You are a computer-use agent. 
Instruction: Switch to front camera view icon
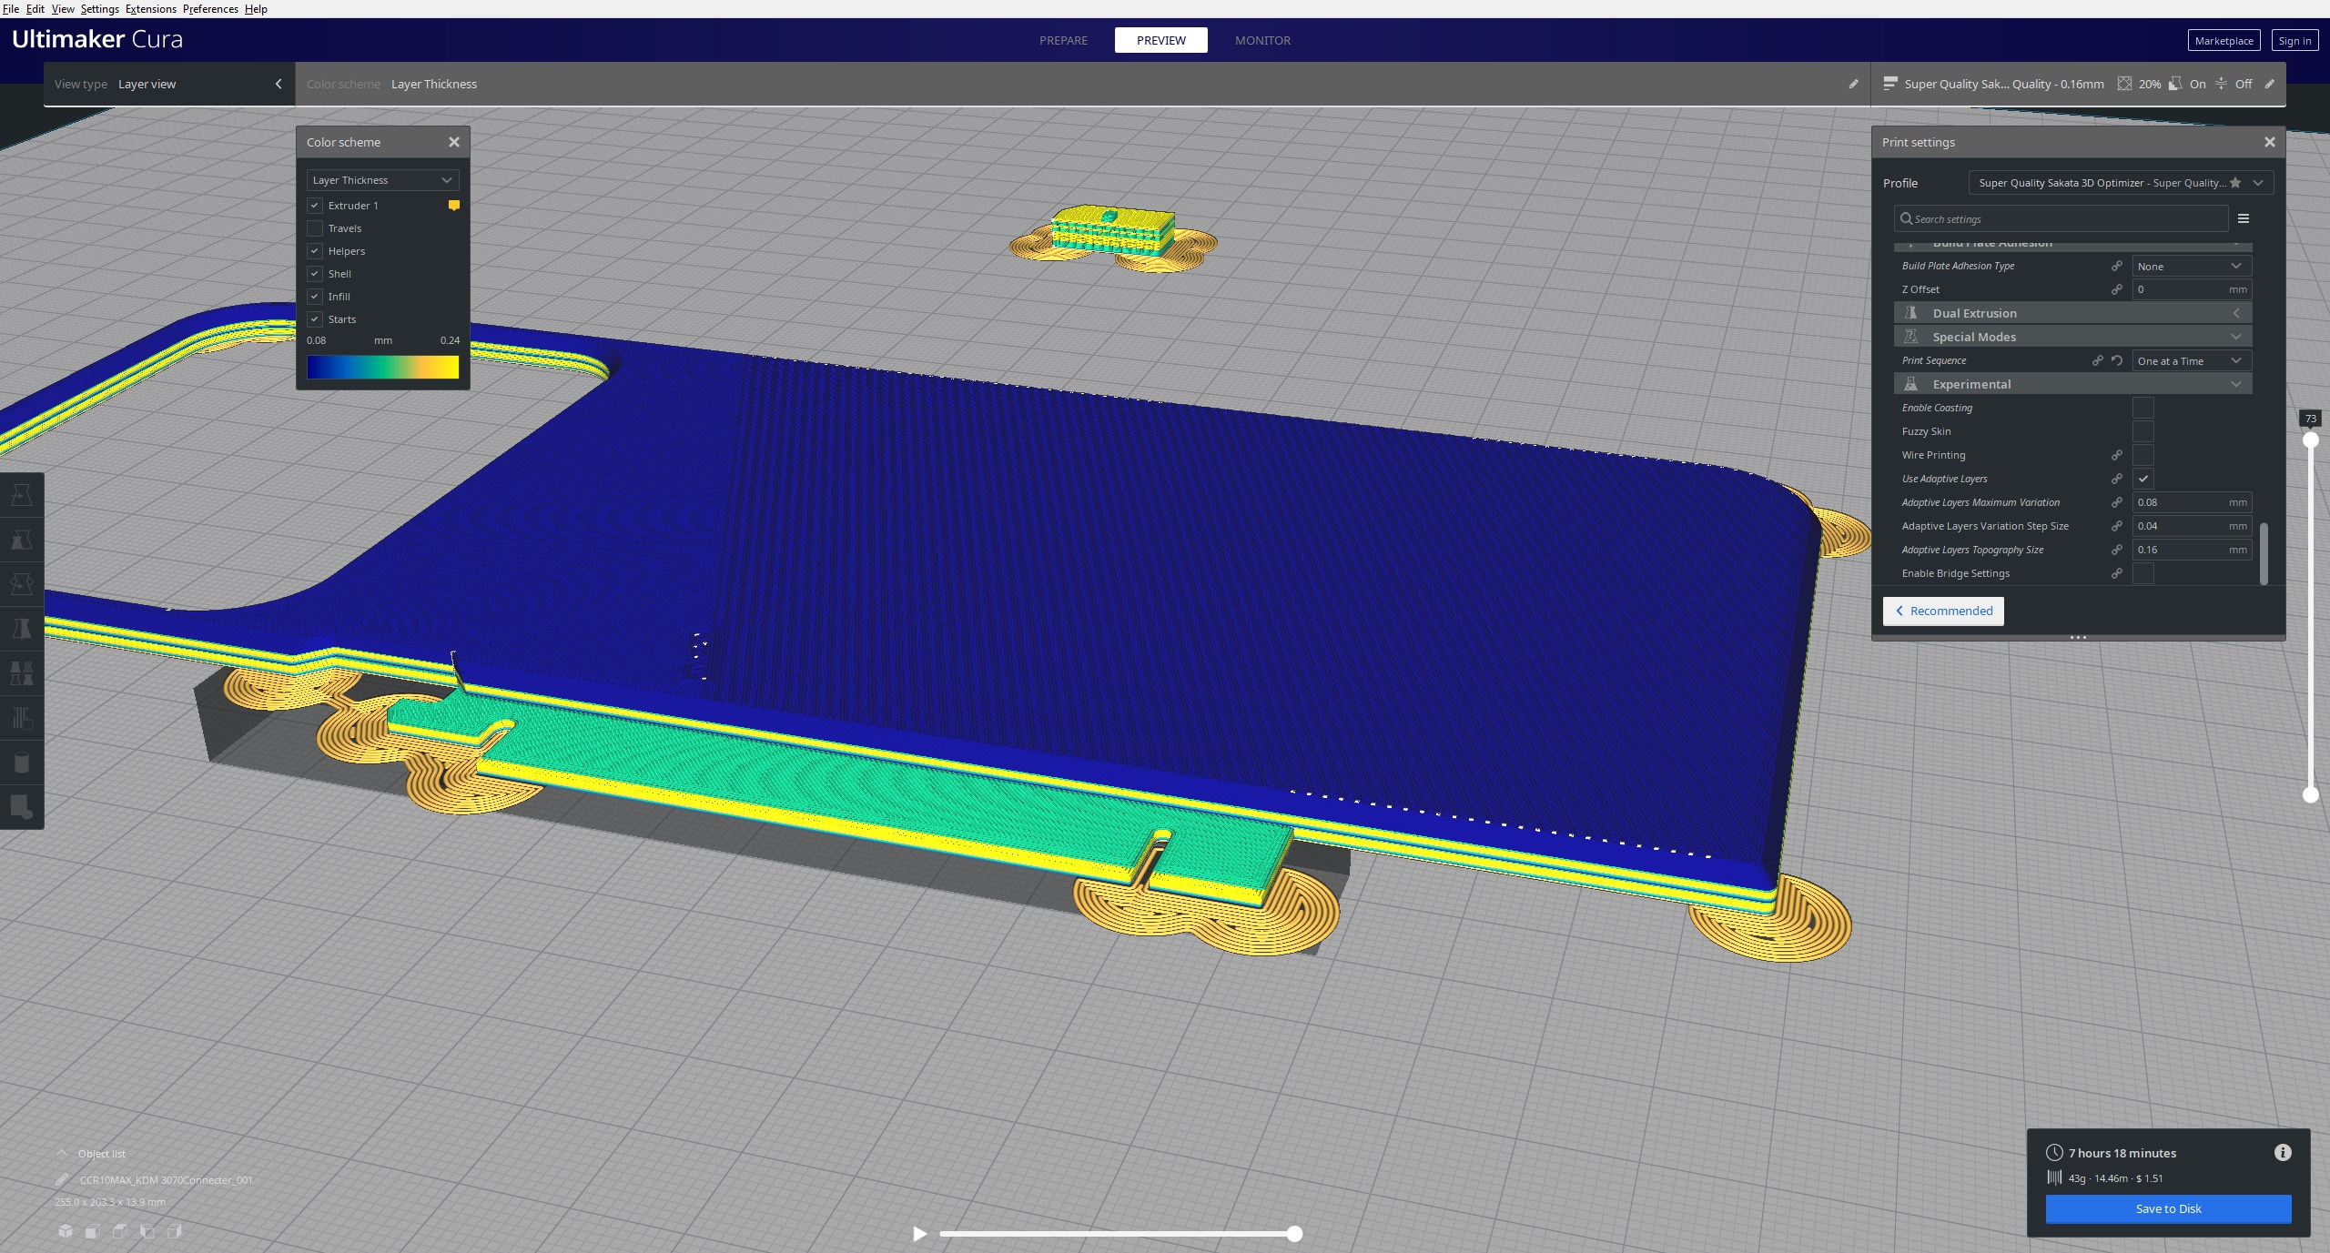(93, 1231)
